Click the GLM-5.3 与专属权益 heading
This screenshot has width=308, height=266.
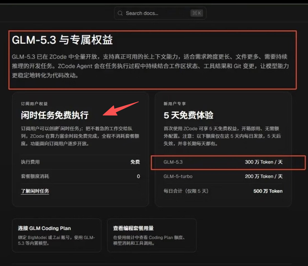(62, 40)
